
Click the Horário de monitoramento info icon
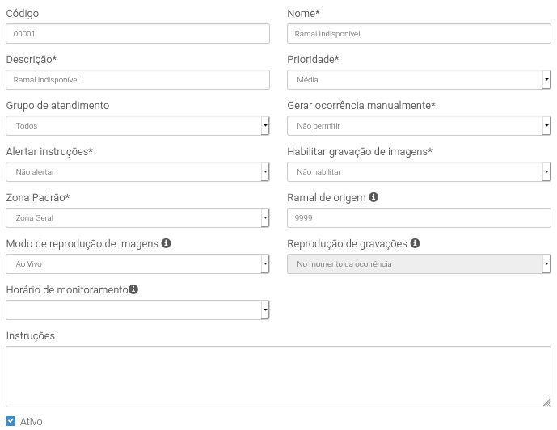[133, 289]
